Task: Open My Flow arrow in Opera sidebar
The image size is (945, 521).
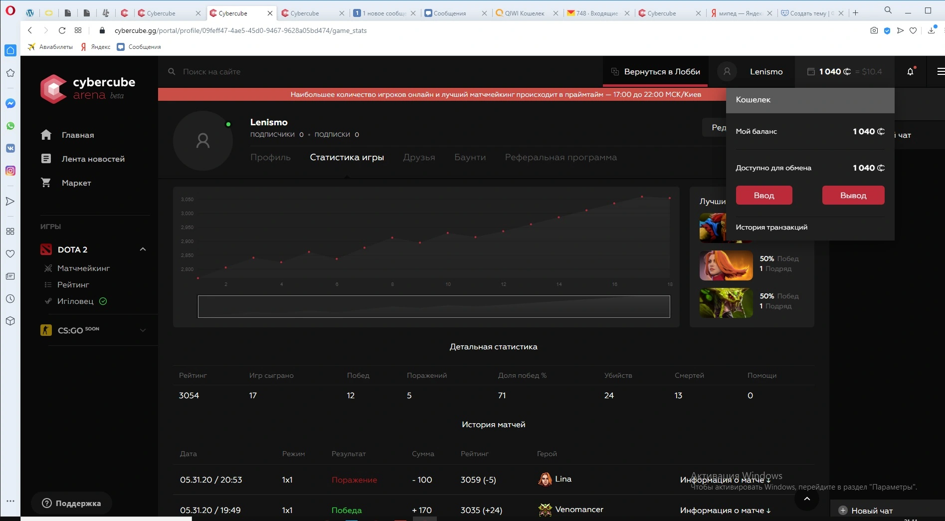Action: tap(10, 201)
